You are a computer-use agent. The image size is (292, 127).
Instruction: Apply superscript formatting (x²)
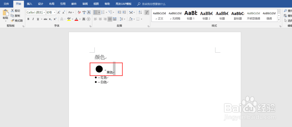tap(55, 19)
